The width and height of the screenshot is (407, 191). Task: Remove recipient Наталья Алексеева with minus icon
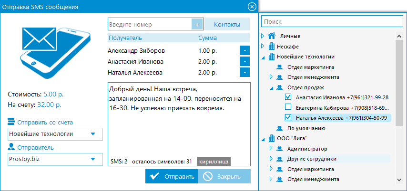(244, 73)
